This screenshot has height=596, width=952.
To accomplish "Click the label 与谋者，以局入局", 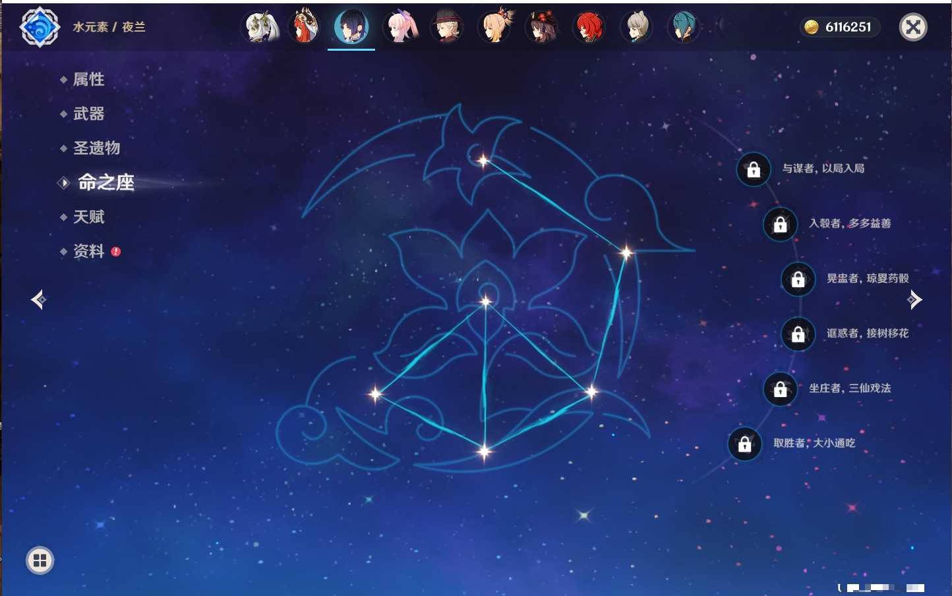I will pos(823,169).
